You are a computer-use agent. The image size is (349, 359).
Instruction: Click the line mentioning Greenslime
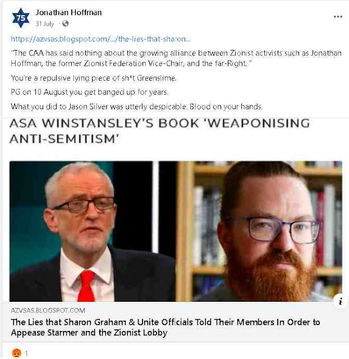tap(94, 78)
